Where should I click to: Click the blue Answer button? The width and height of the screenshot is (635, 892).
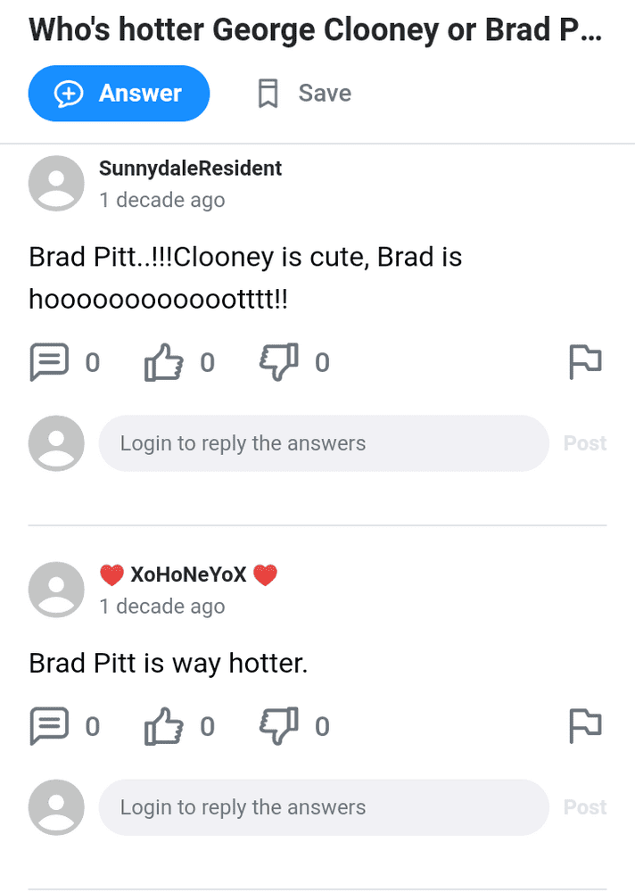[119, 94]
